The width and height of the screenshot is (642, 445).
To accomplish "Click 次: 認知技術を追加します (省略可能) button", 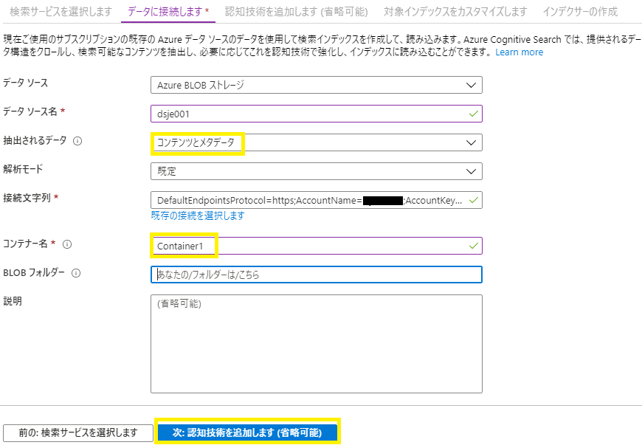I will click(x=247, y=432).
